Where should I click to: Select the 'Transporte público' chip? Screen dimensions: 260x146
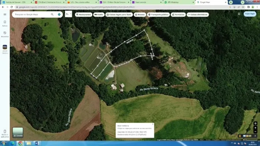(158, 14)
